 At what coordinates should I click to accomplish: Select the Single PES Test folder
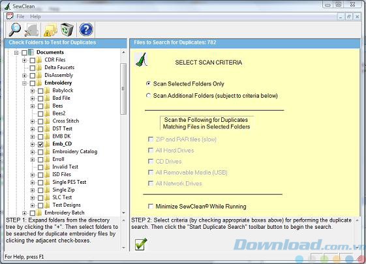[69, 182]
